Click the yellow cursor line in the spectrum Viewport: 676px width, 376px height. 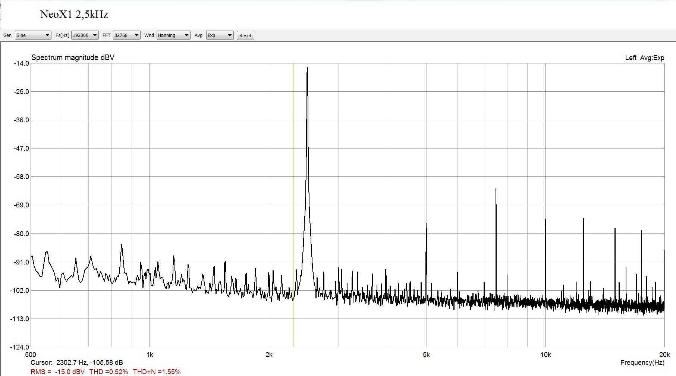coord(293,205)
